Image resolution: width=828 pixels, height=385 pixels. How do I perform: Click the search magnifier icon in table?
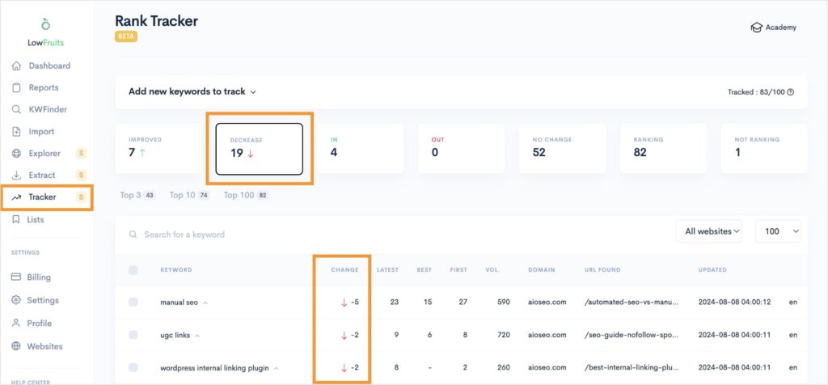[133, 234]
